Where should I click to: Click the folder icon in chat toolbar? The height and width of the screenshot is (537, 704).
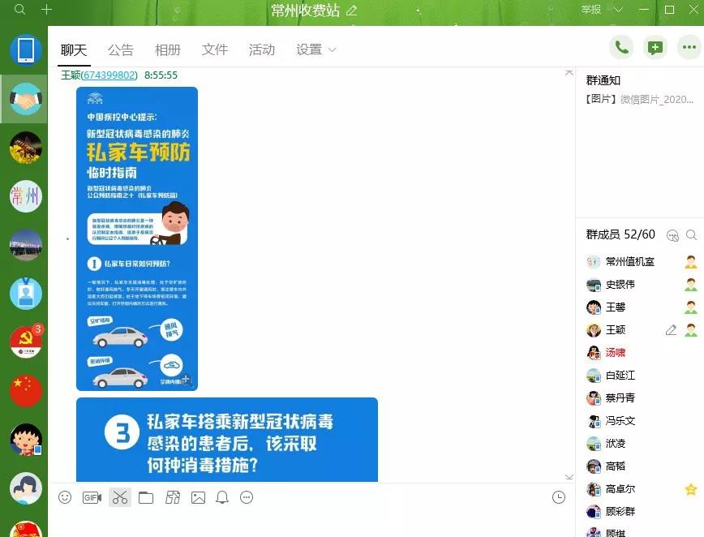(x=146, y=497)
